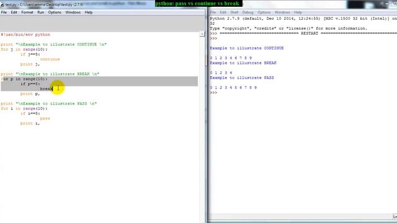Click the print line containing CONTINUE in editor

(x=54, y=44)
